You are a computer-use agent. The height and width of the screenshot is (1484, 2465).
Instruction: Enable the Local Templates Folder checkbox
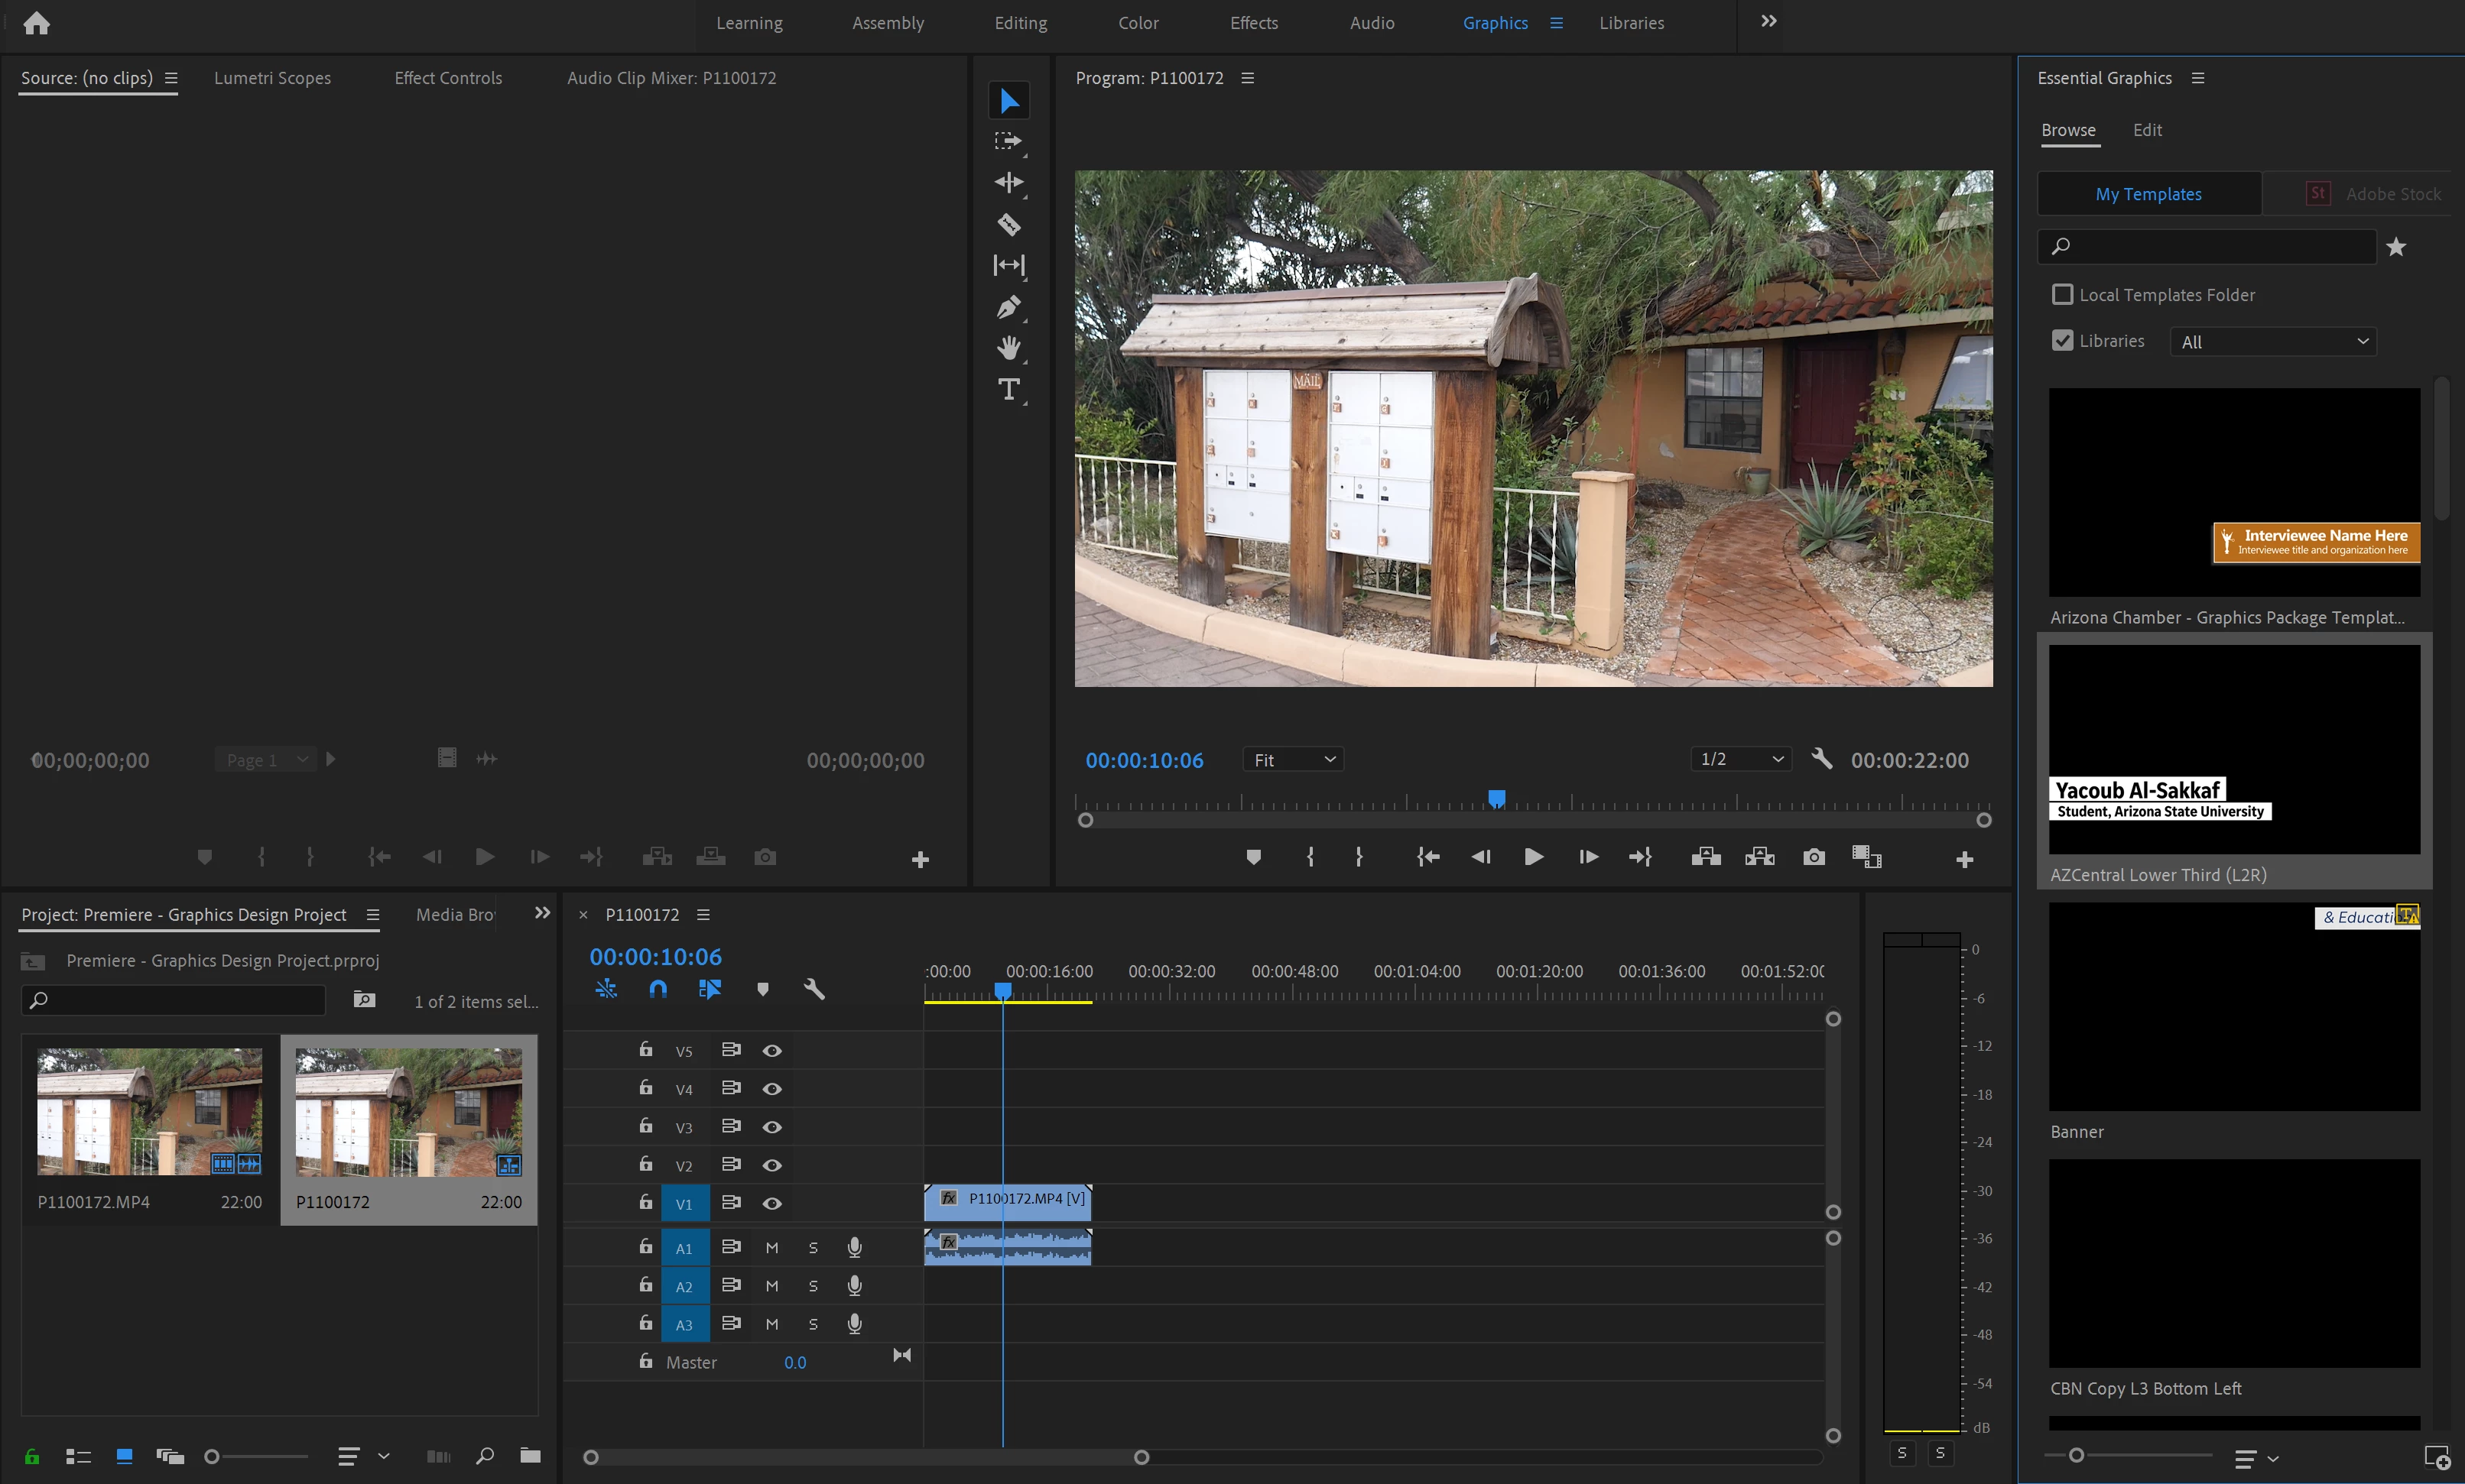coord(2062,294)
